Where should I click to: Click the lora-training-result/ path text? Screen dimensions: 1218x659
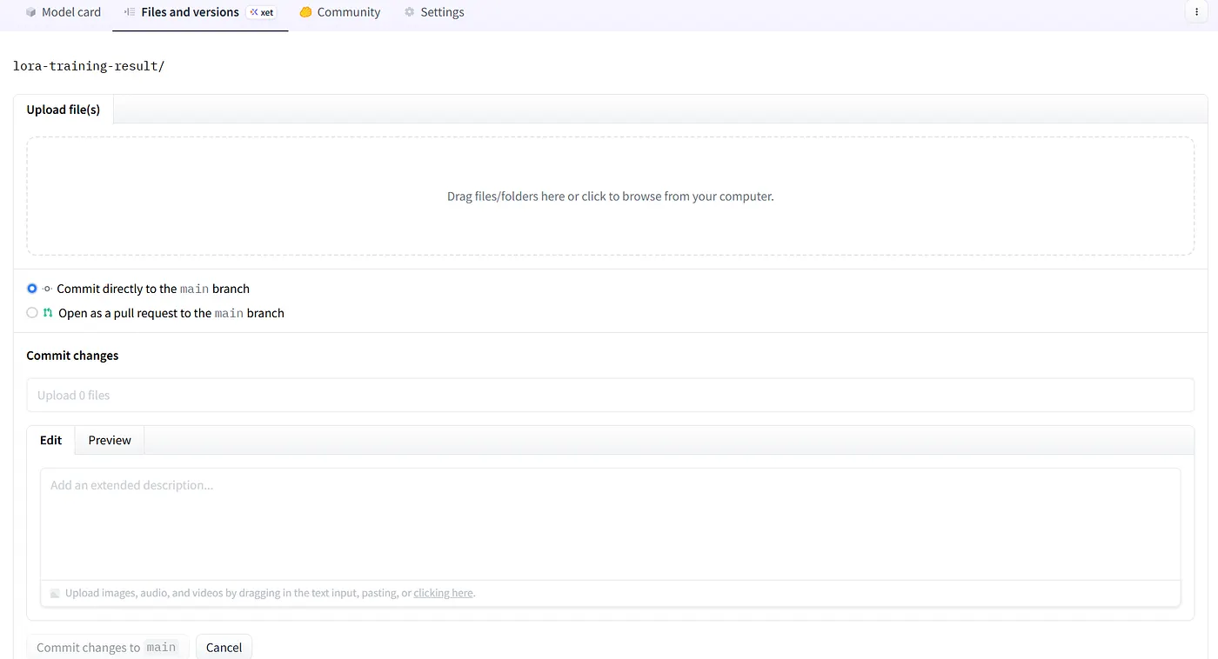(89, 66)
